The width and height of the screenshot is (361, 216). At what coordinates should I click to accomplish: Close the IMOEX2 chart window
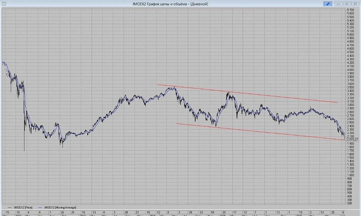pyautogui.click(x=355, y=4)
